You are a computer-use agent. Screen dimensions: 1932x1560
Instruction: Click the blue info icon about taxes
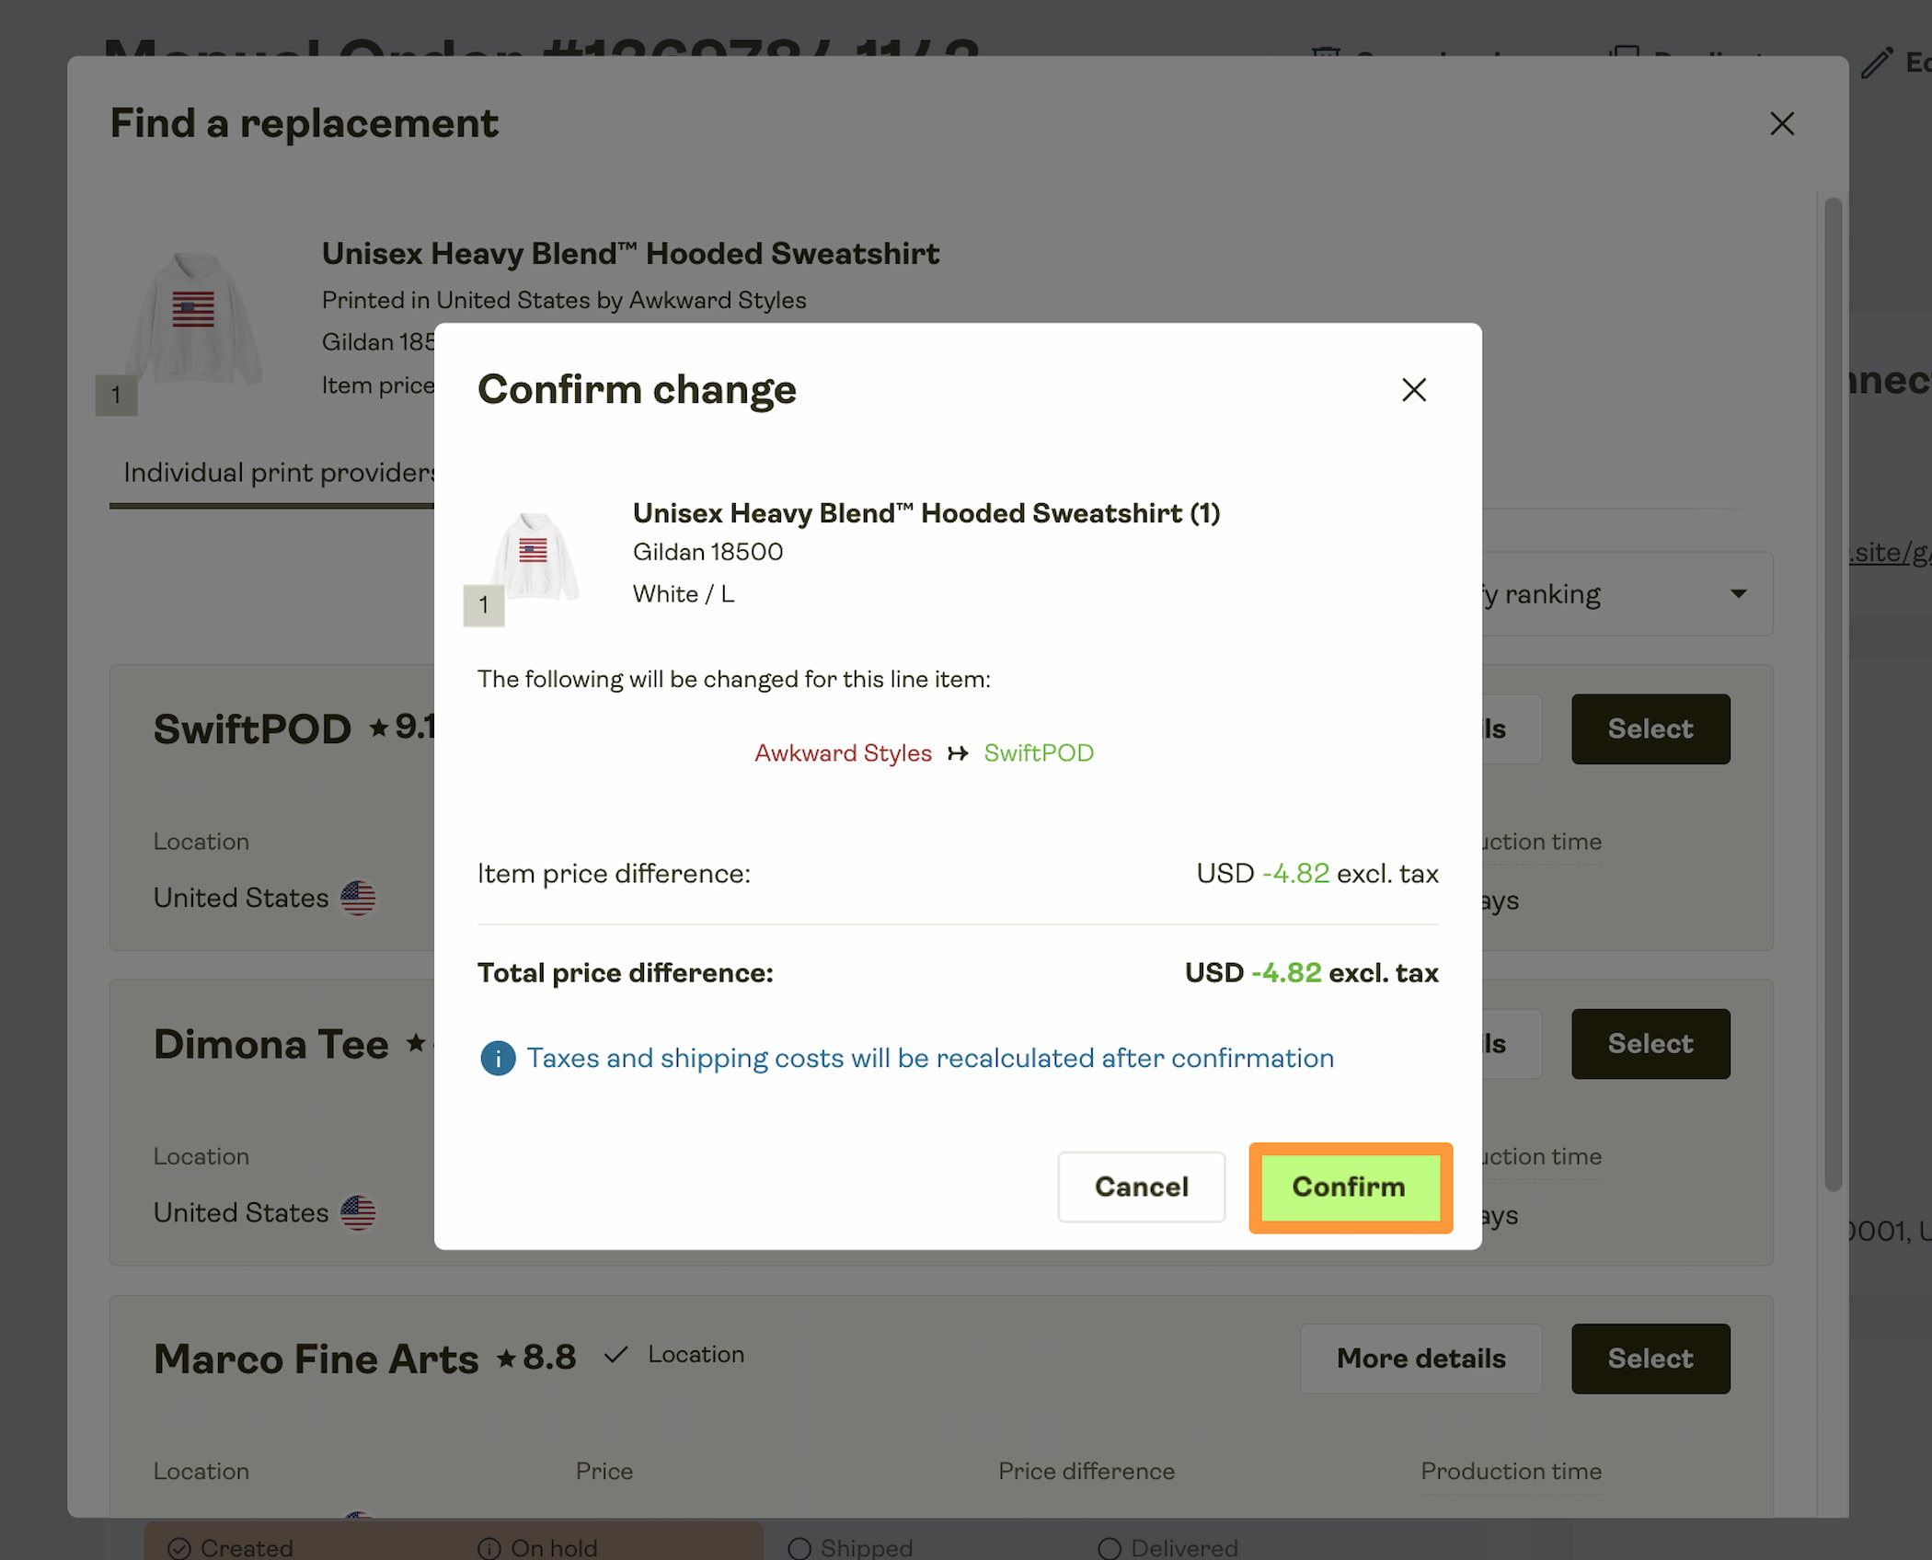(498, 1058)
